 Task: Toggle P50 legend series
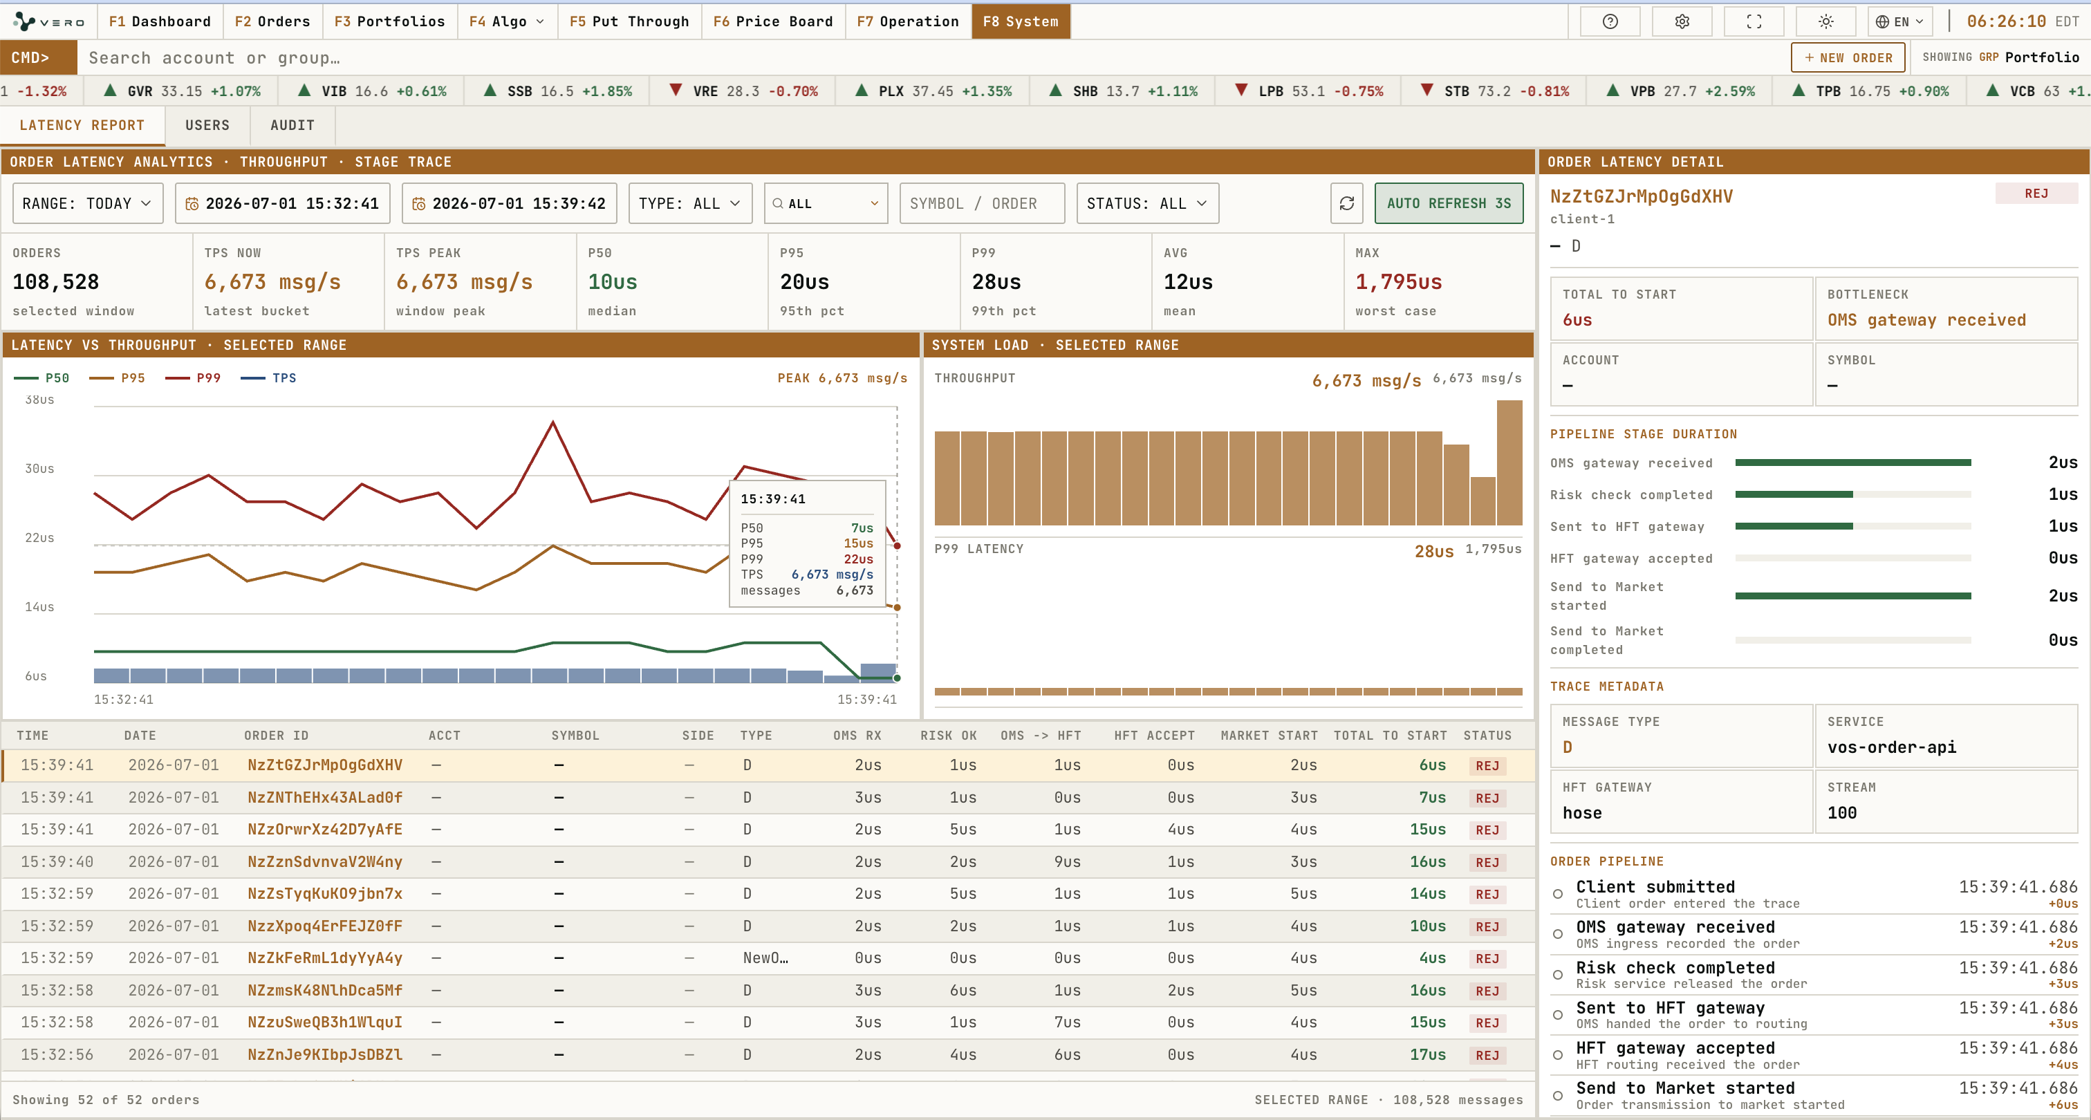(42, 378)
